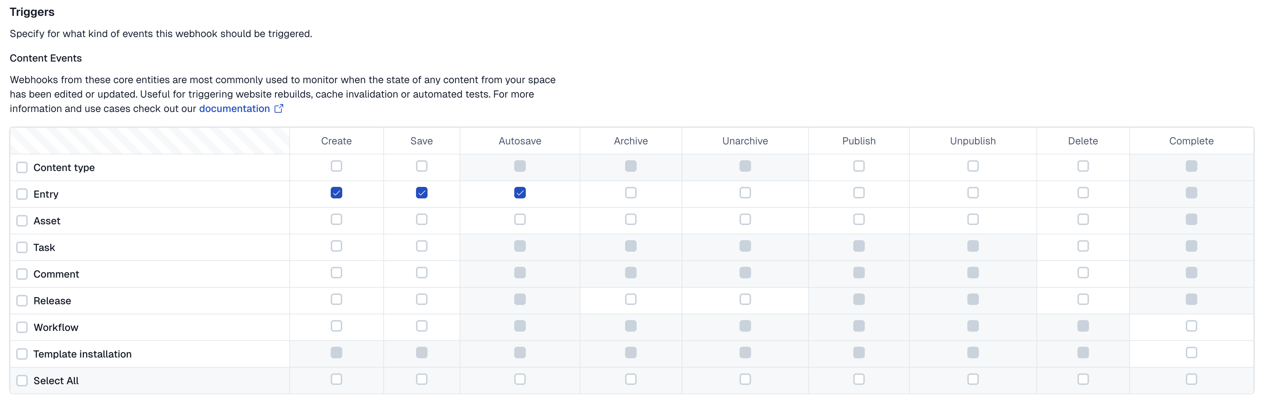Viewport: 1261px width, 404px height.
Task: Check the Asset Delete checkbox
Action: pos(1083,219)
